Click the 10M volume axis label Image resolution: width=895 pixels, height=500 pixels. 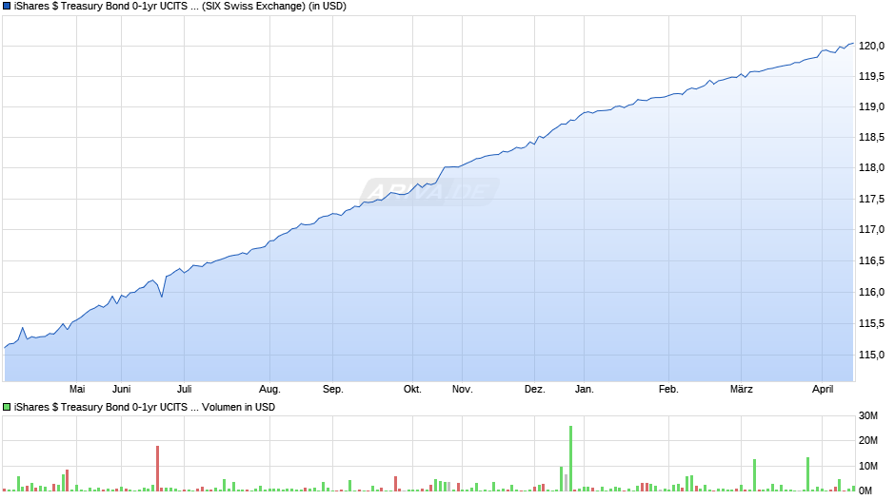click(868, 466)
